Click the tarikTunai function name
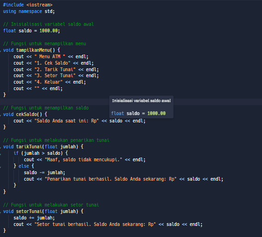 [29, 146]
